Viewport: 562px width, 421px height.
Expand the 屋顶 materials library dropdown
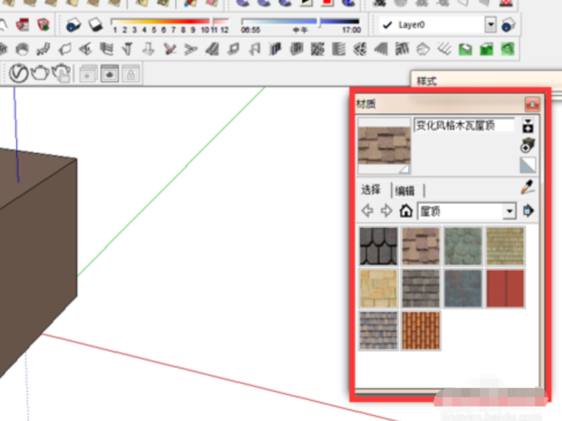coord(509,211)
